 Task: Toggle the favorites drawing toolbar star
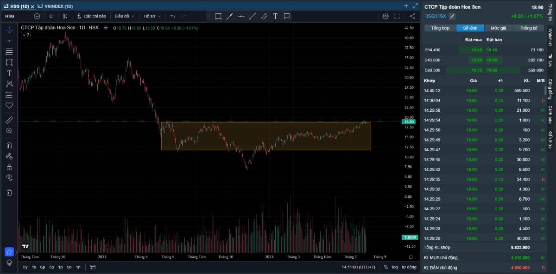pos(9,252)
